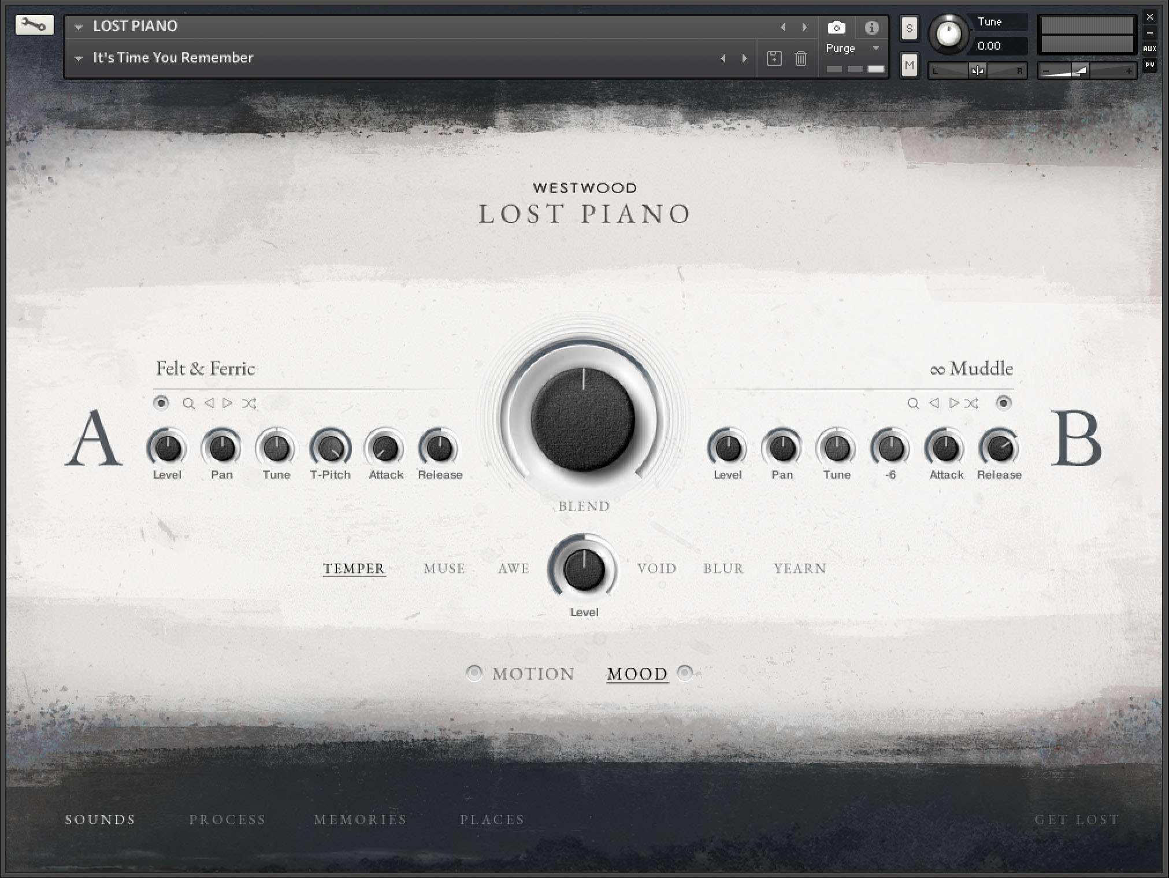The height and width of the screenshot is (878, 1169).
Task: Open the MEMORIES tab
Action: tap(360, 820)
